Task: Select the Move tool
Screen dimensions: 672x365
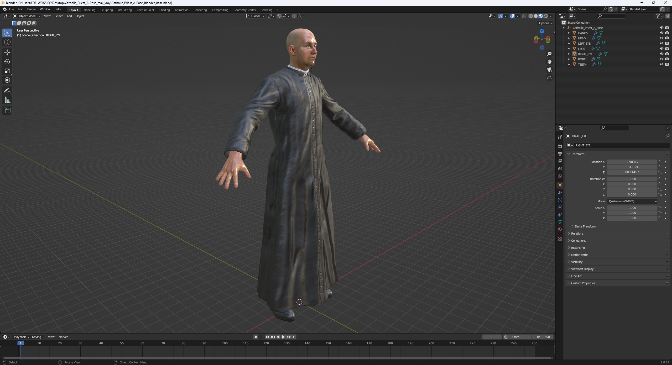Action: pos(7,52)
